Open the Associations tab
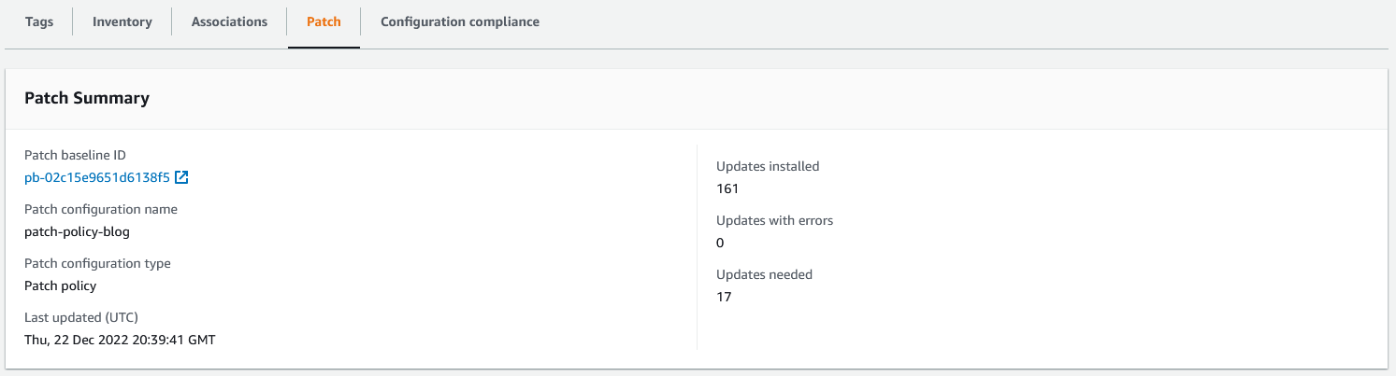This screenshot has width=1396, height=376. (x=229, y=21)
